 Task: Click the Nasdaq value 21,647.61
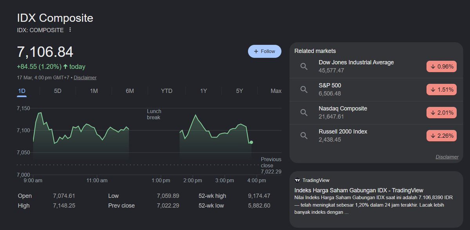[x=331, y=117]
